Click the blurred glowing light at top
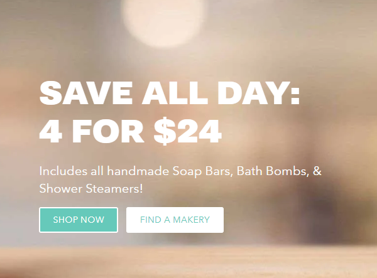Screen dimensions: 377x278 tap(163, 21)
